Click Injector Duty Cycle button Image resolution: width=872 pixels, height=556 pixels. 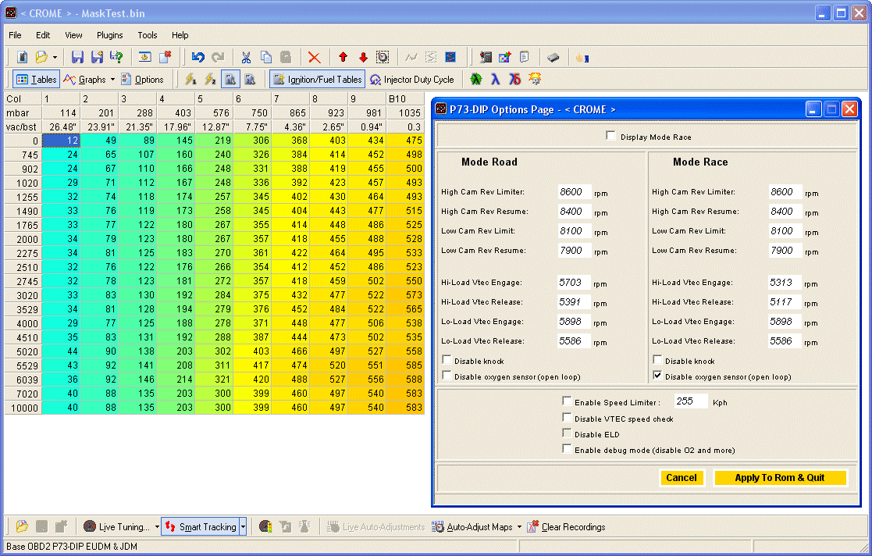(x=412, y=80)
